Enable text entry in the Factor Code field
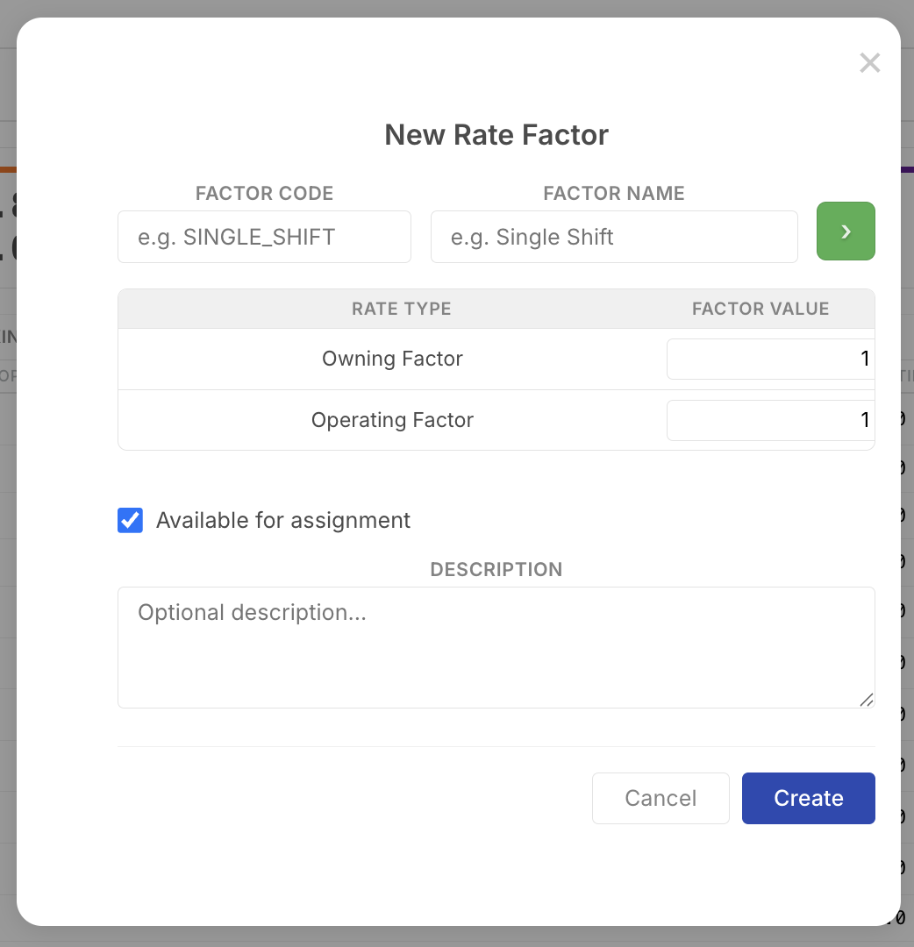 [264, 237]
